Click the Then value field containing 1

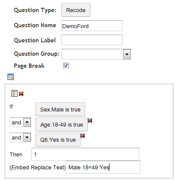(x=85, y=154)
